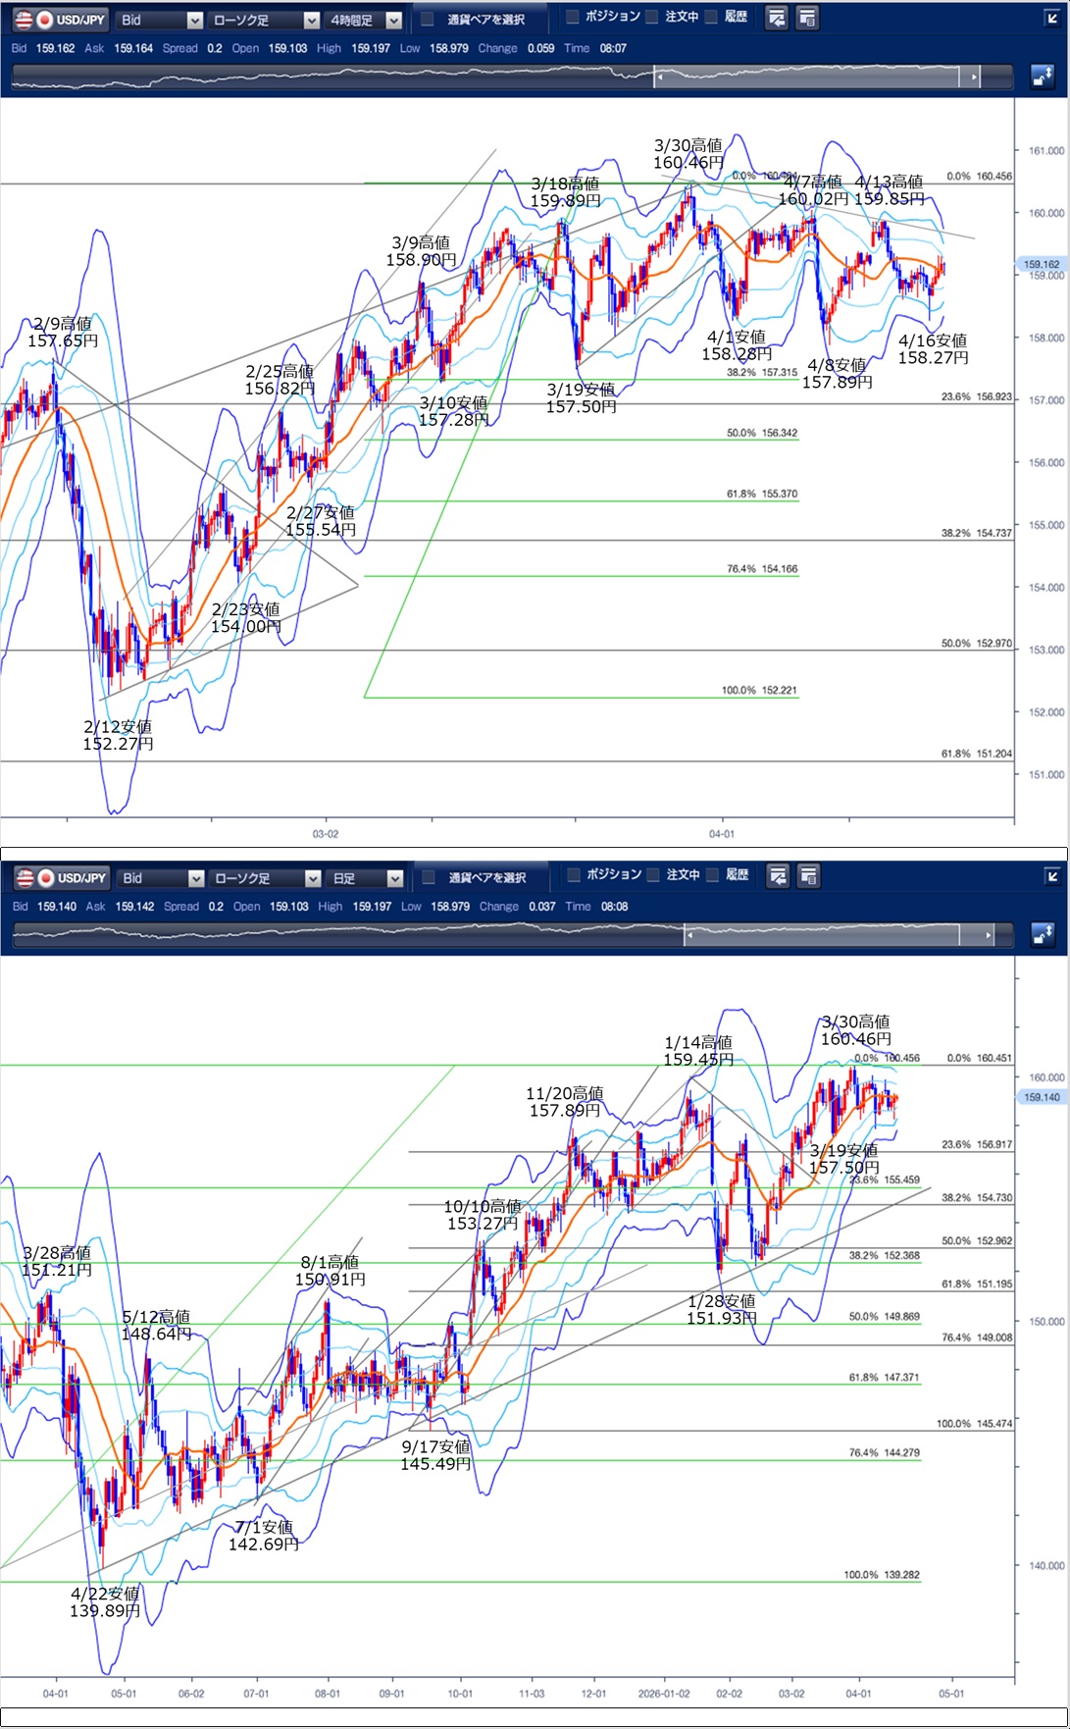The height and width of the screenshot is (1729, 1070).
Task: Click the left handle of the 日足 navigator range
Action: (690, 935)
